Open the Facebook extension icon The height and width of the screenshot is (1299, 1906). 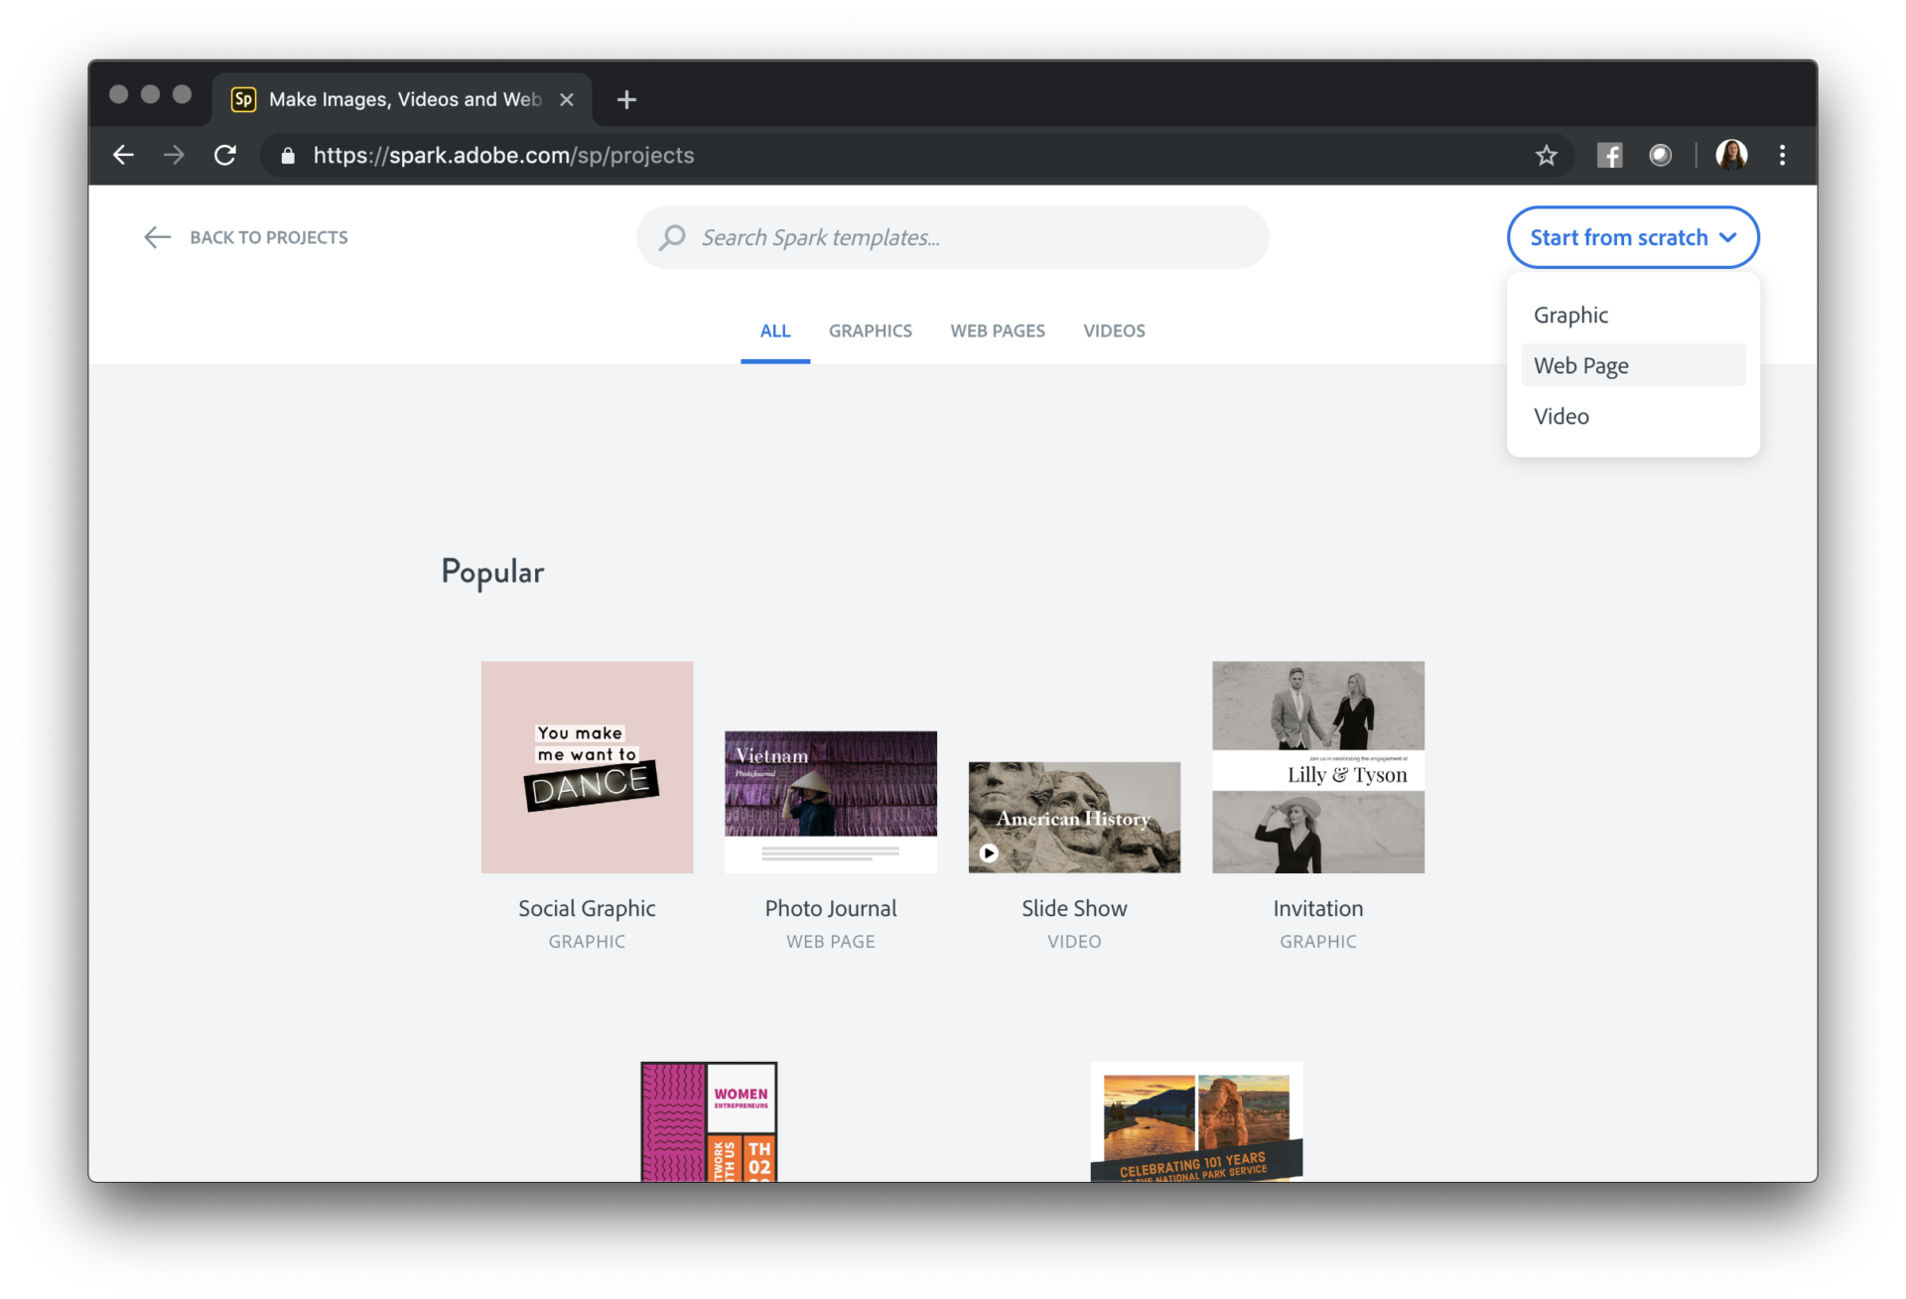tap(1609, 155)
